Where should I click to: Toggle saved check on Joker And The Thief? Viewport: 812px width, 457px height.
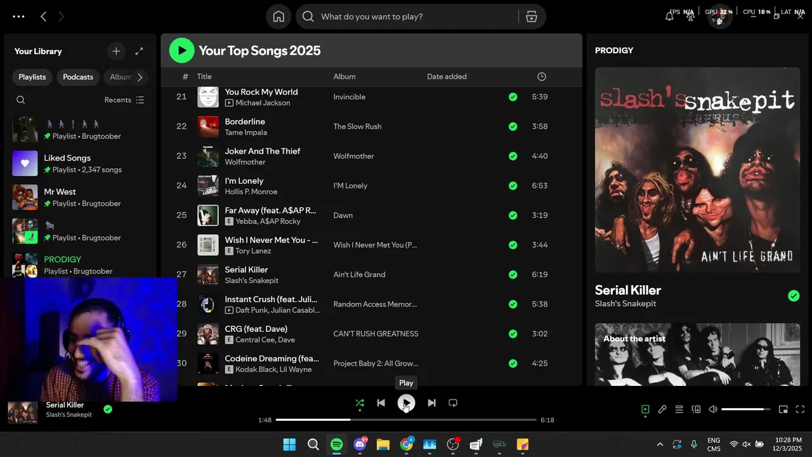513,156
